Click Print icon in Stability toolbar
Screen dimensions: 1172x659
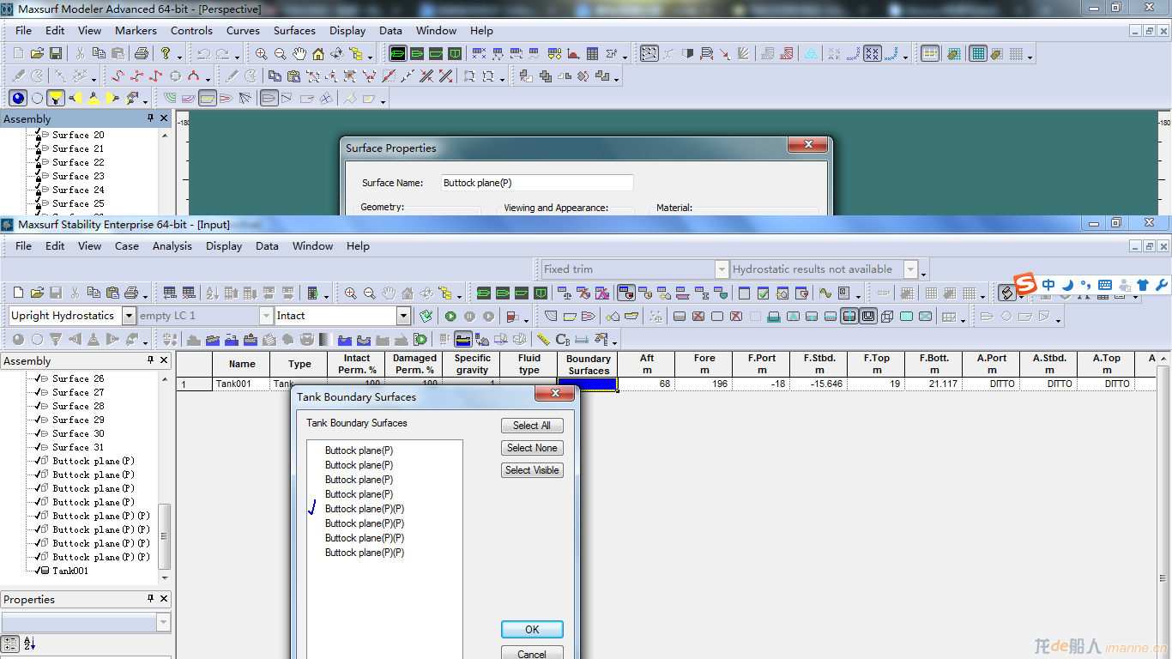[131, 293]
